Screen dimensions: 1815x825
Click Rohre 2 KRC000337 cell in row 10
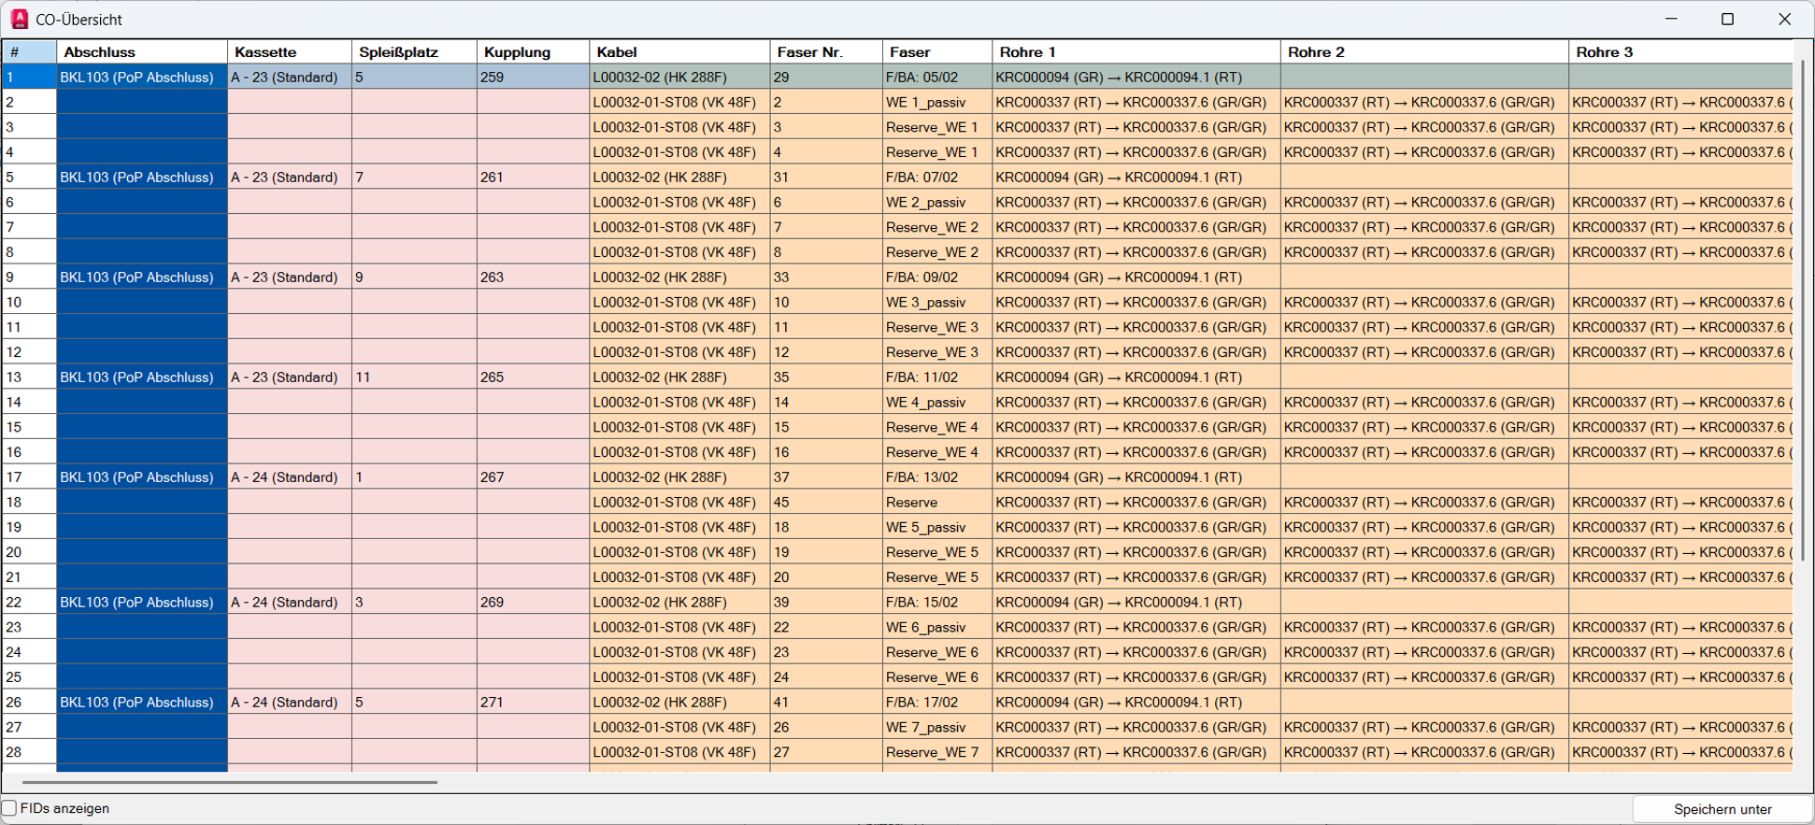tap(1424, 303)
